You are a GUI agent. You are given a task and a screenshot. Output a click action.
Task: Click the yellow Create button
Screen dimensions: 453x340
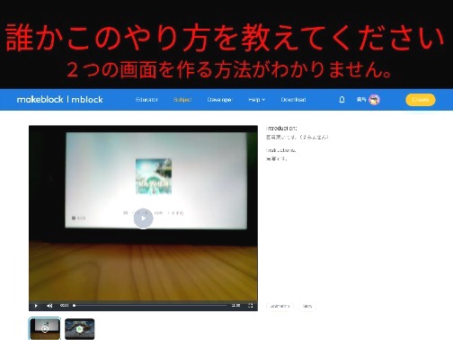[421, 100]
